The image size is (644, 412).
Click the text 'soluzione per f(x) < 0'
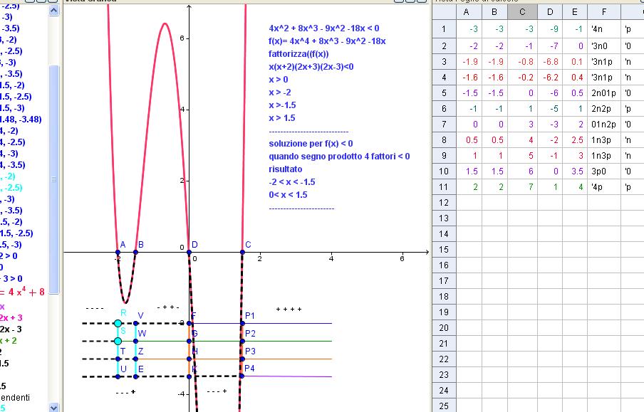[x=311, y=144]
